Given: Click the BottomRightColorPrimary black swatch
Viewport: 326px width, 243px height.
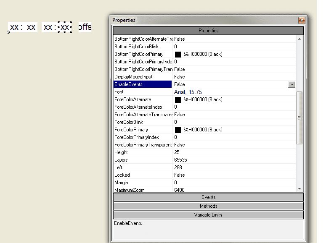Looking at the screenshot, I should click(178, 54).
